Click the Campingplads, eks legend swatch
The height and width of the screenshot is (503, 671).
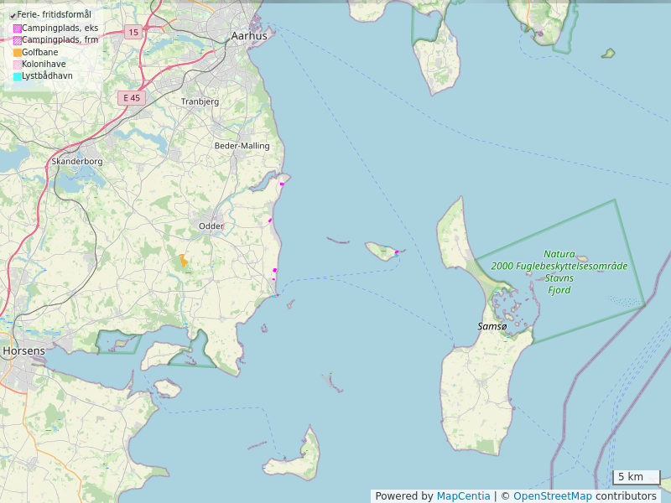tap(18, 29)
